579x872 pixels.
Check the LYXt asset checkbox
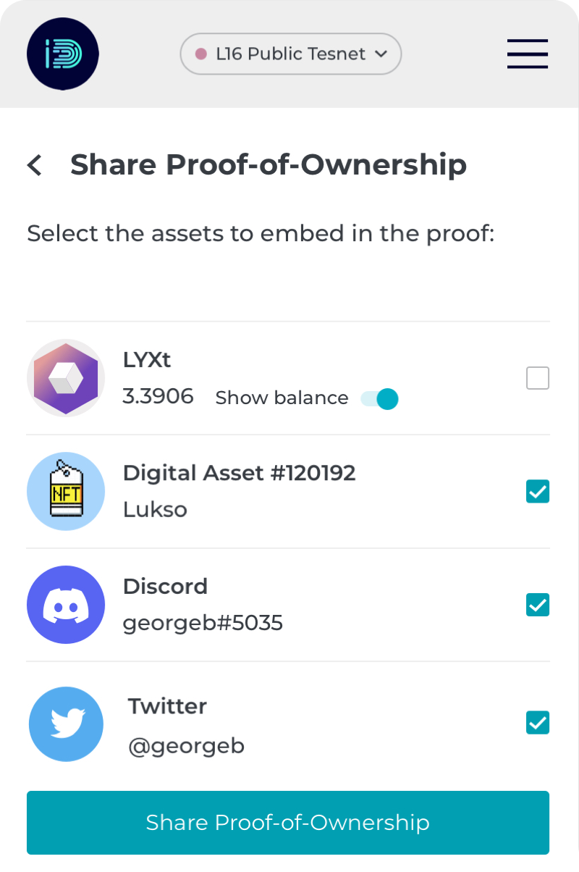tap(538, 378)
